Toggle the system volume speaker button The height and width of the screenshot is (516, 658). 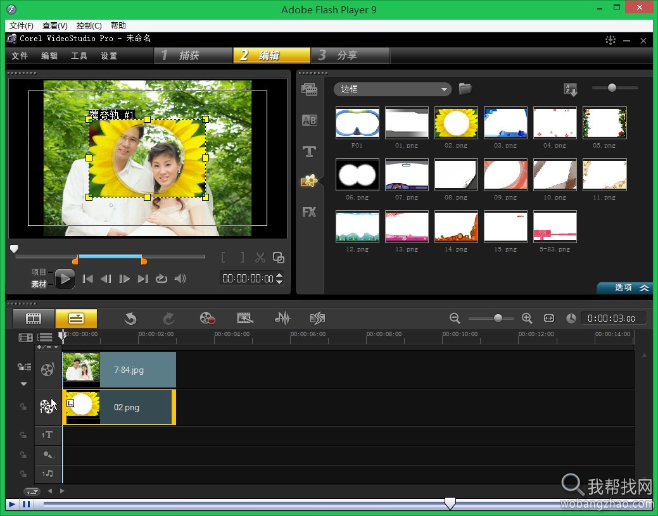click(x=180, y=279)
